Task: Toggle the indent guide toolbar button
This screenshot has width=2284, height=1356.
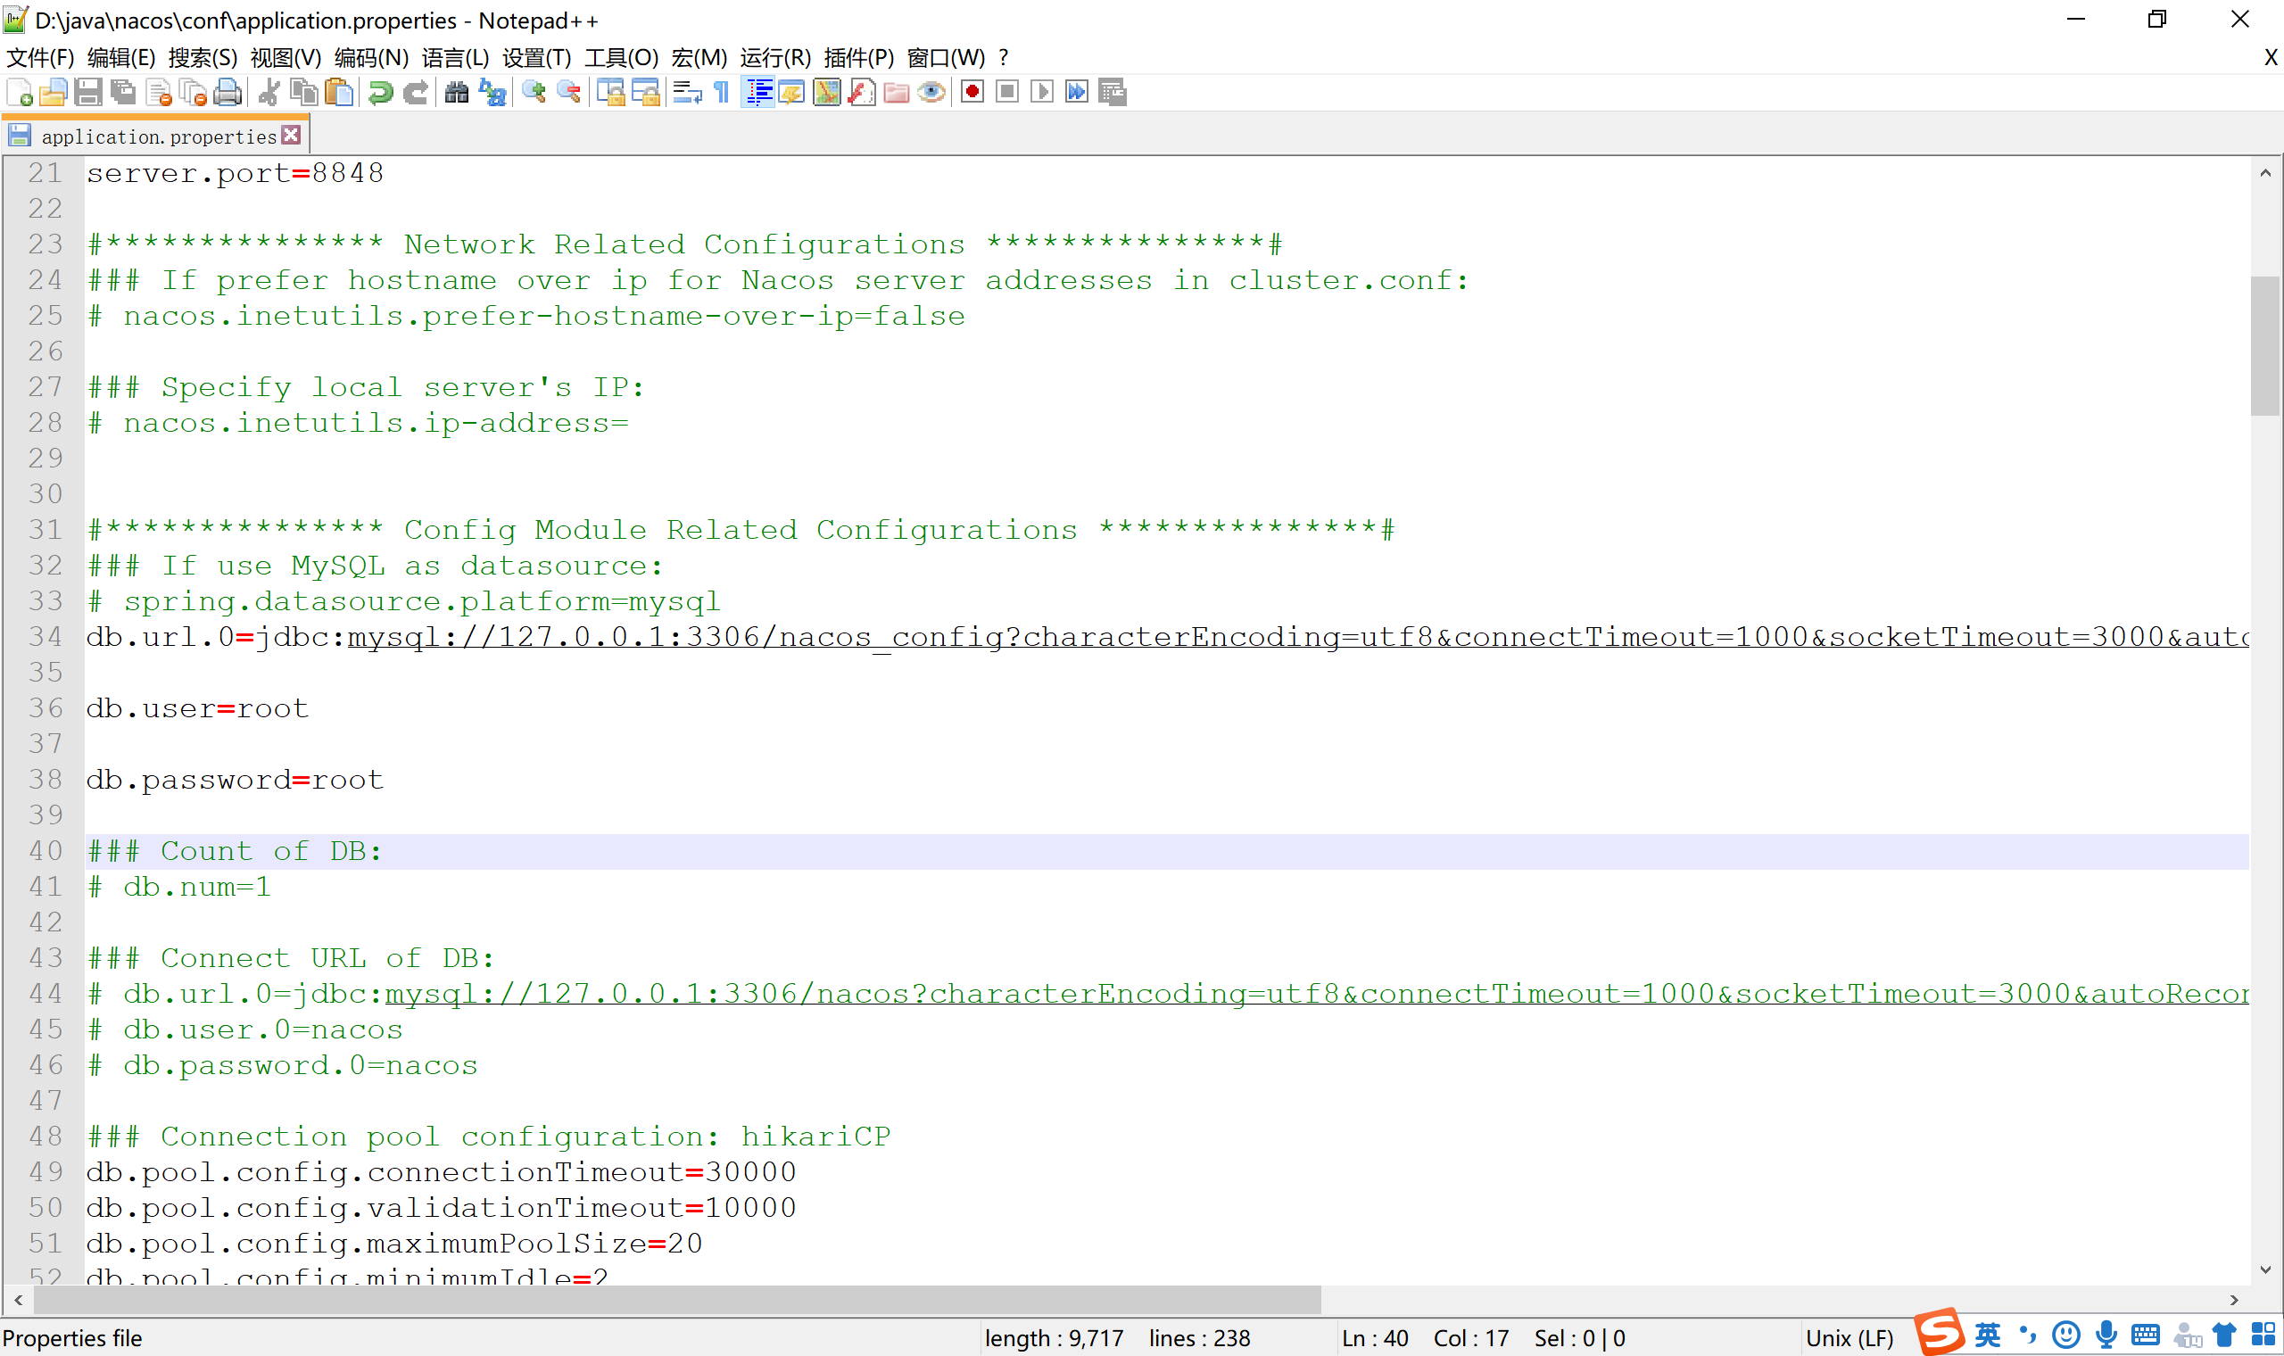Action: pyautogui.click(x=758, y=92)
